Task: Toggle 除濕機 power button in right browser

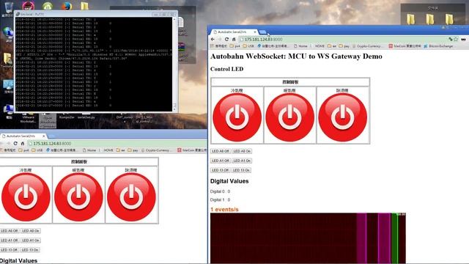Action: 342,117
